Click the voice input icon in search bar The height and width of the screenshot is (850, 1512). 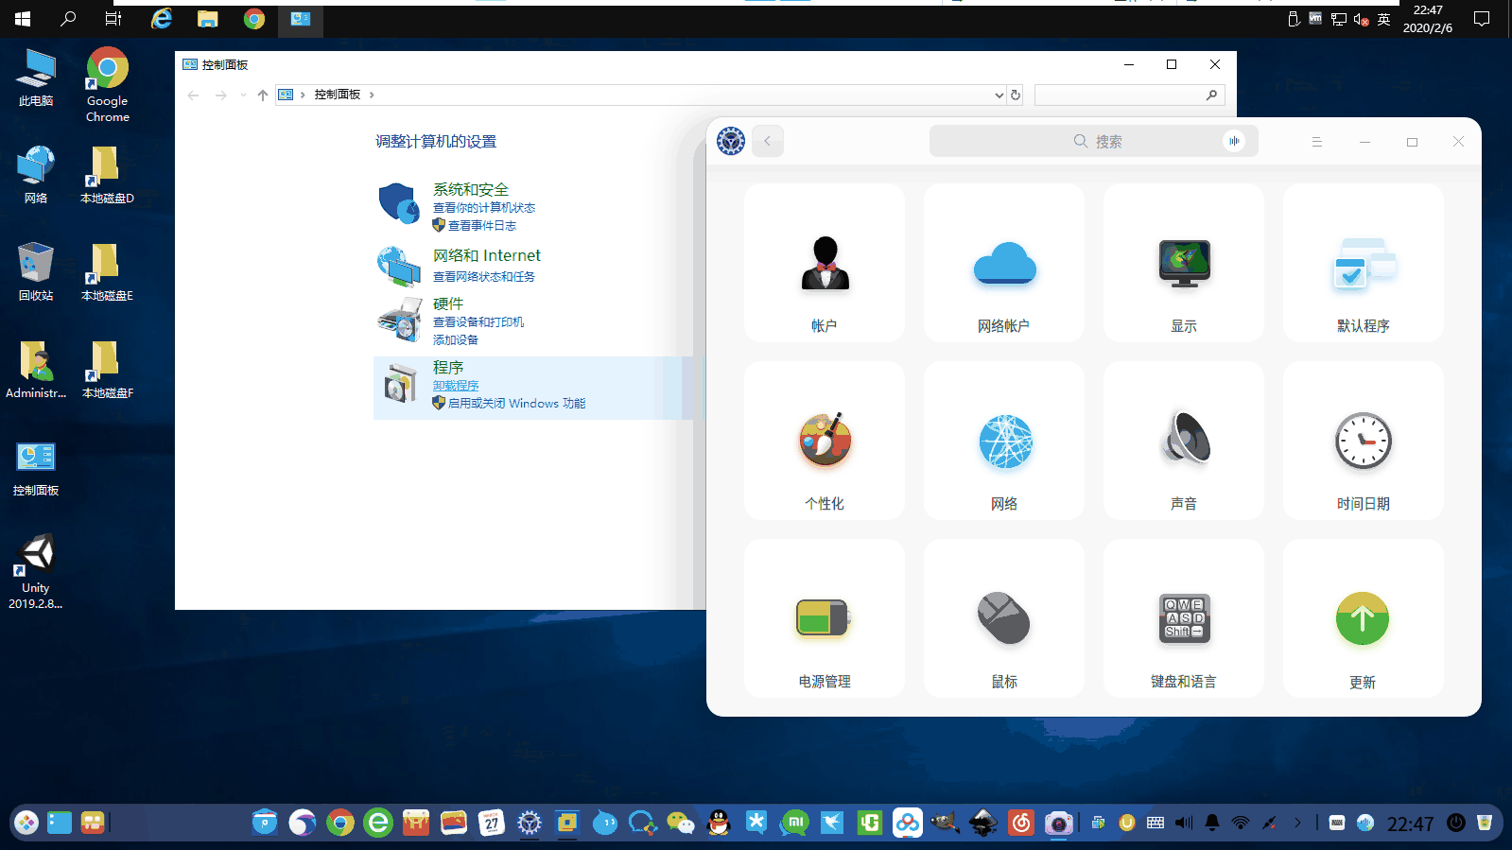tap(1234, 141)
